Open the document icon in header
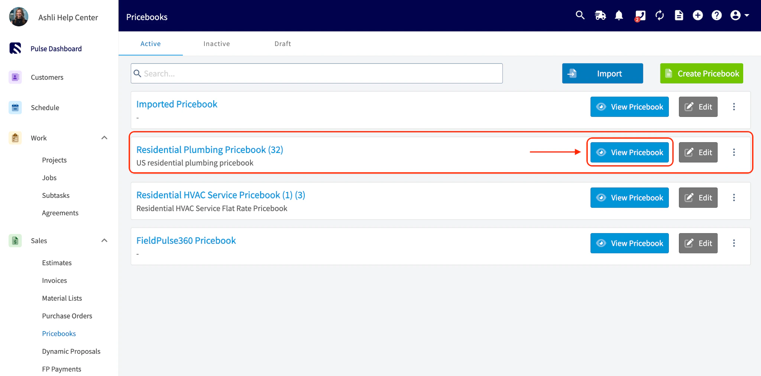This screenshot has width=761, height=376. 679,15
